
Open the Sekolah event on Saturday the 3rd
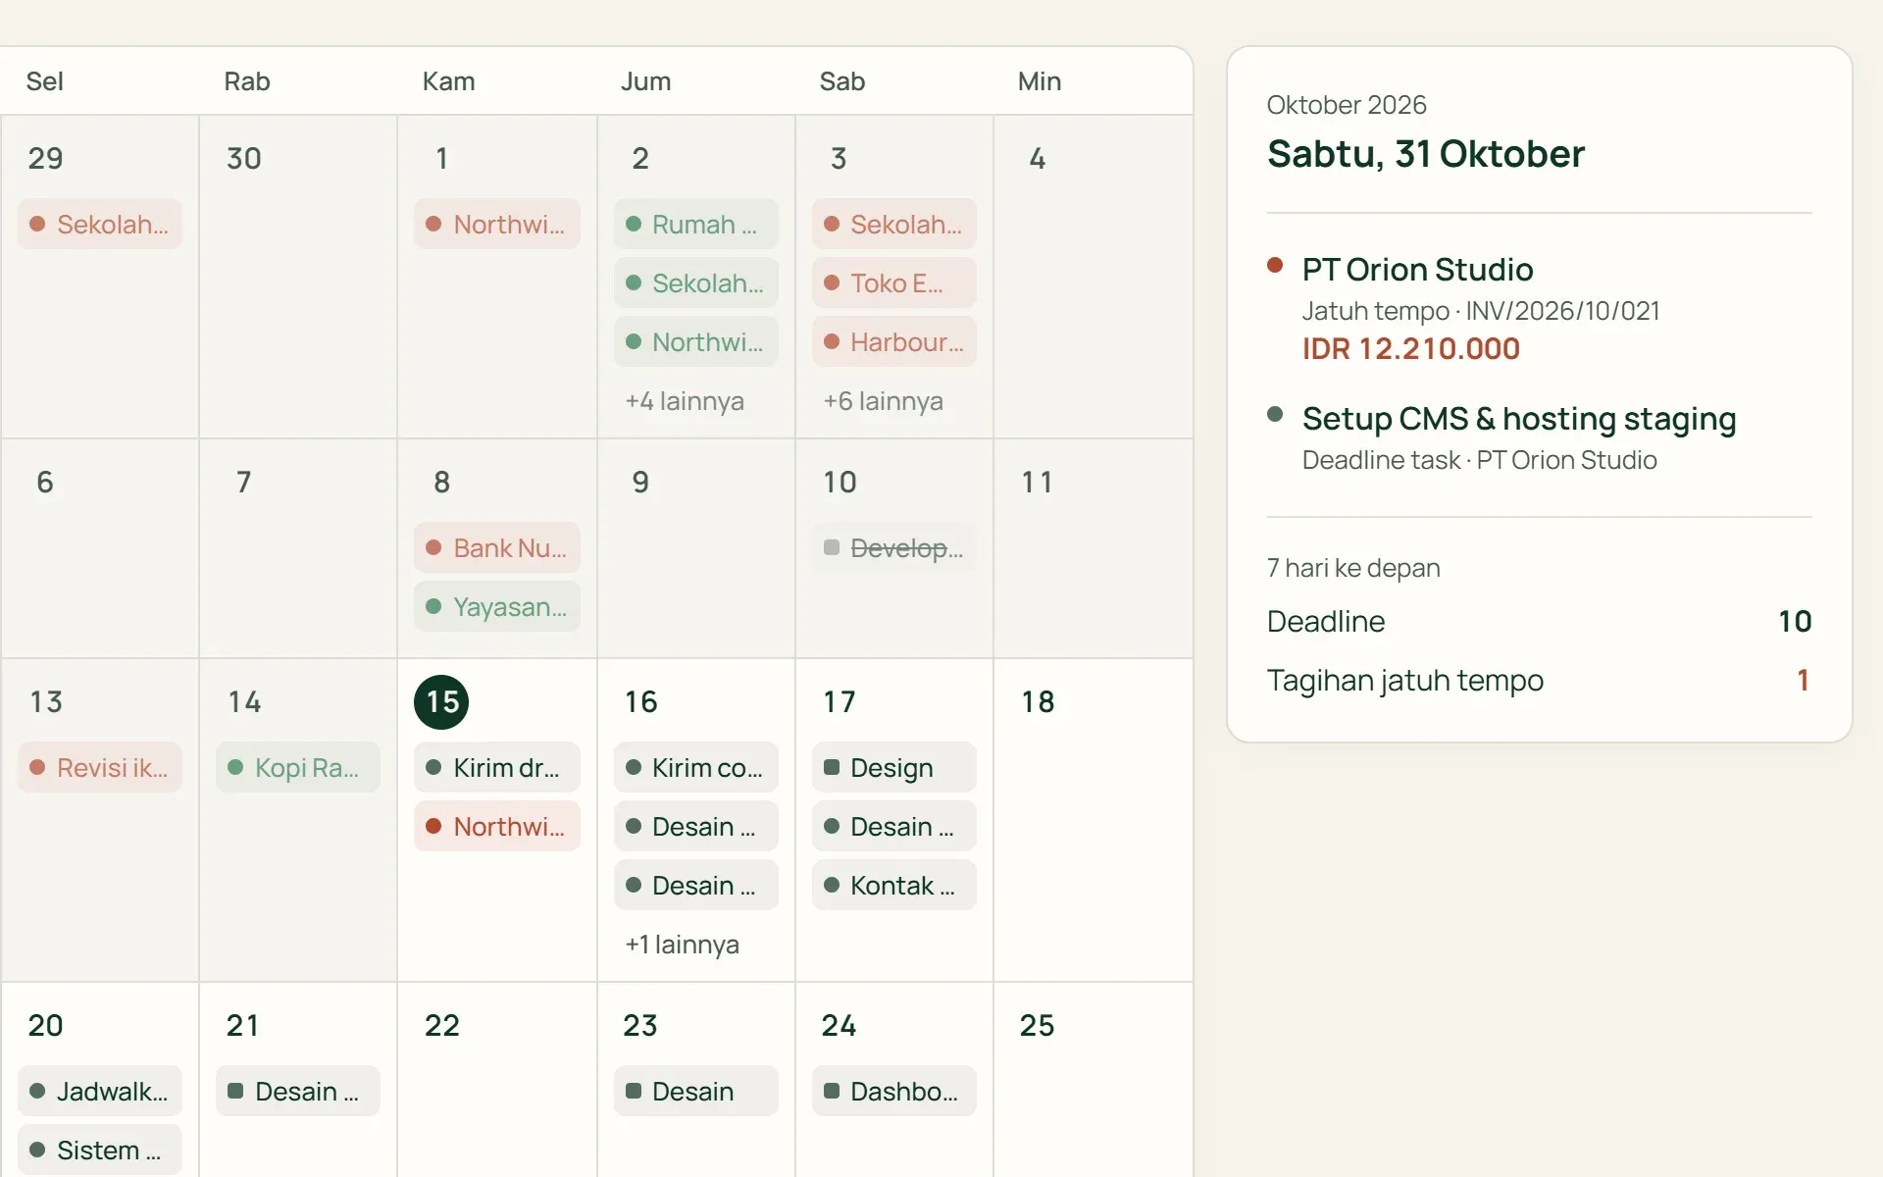click(x=893, y=224)
